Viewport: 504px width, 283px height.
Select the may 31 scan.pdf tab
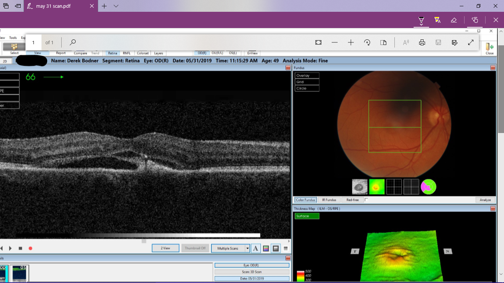[53, 6]
